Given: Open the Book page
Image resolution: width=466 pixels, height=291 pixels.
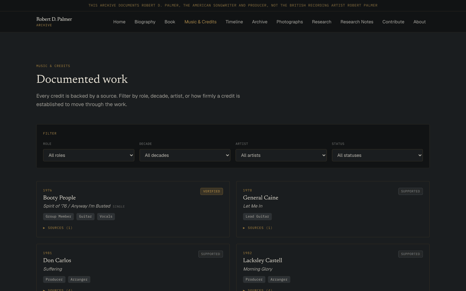Looking at the screenshot, I should click(x=170, y=22).
